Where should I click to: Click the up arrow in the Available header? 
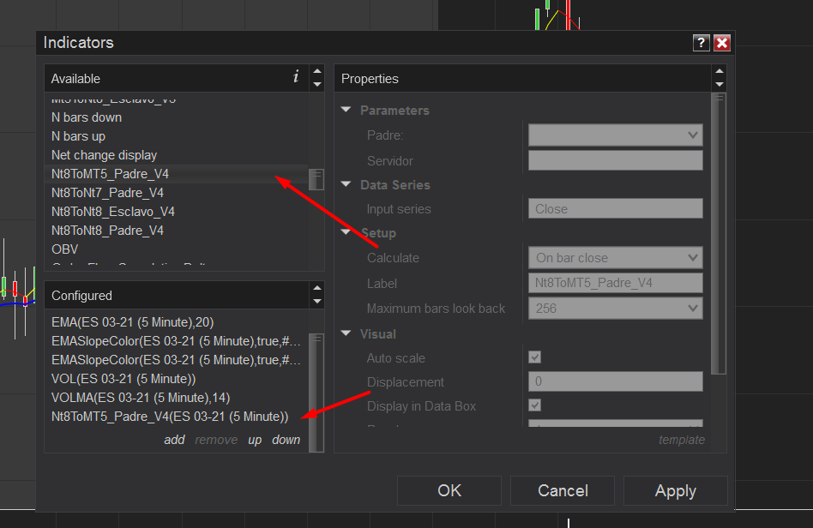(x=317, y=73)
